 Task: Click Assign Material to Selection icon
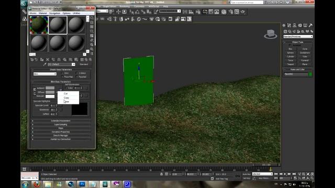pos(42,60)
